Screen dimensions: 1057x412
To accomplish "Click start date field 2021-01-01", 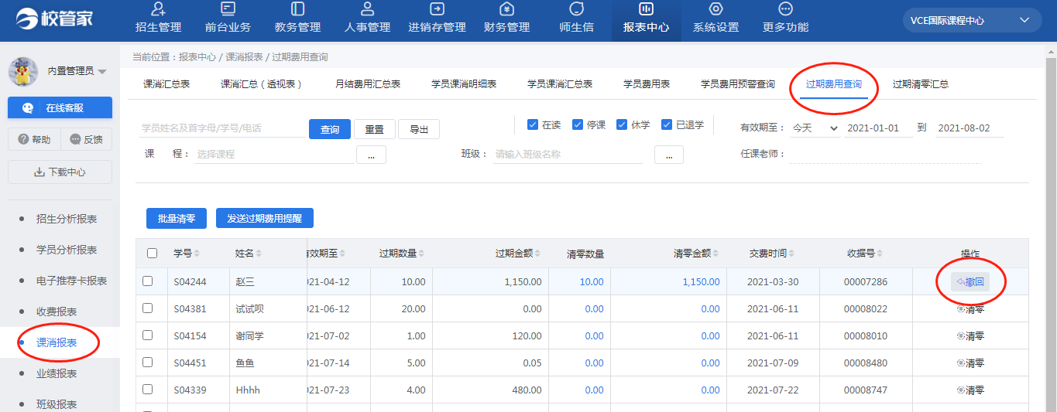I will point(878,128).
